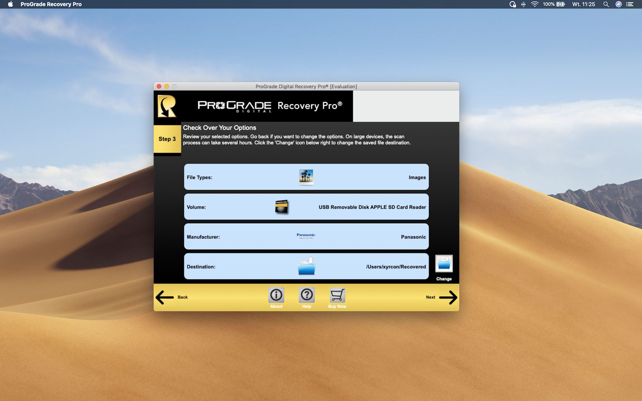This screenshot has width=642, height=401.
Task: Click 'Images' value in File Types row
Action: click(417, 177)
